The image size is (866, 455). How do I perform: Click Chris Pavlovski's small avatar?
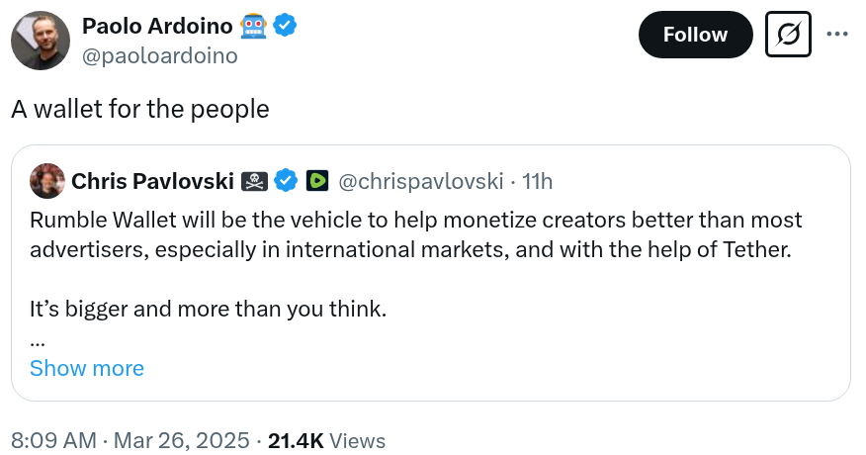tap(47, 181)
